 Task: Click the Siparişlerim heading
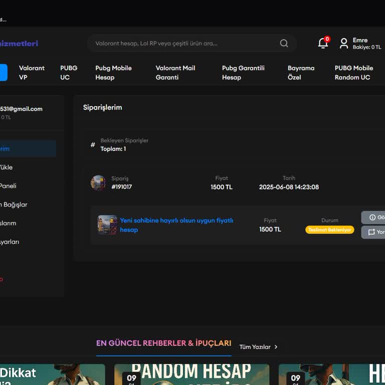point(102,108)
